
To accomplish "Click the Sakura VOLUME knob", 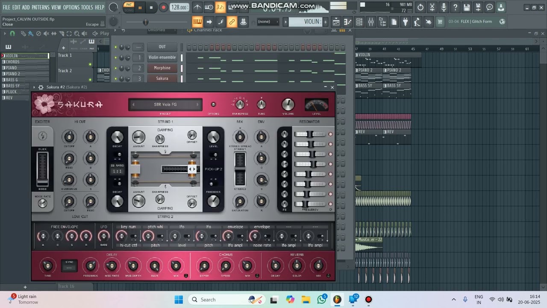I will click(x=288, y=104).
